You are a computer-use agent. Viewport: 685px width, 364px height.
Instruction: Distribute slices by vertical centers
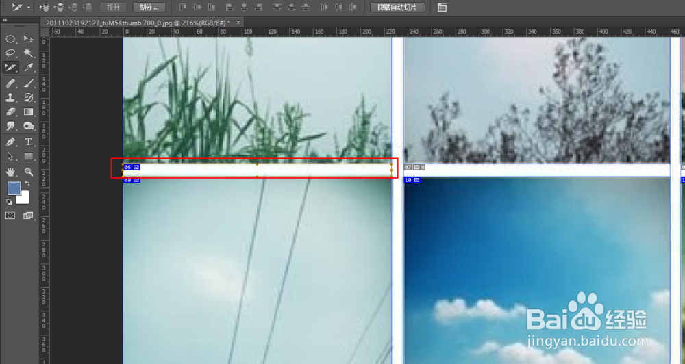click(x=291, y=7)
